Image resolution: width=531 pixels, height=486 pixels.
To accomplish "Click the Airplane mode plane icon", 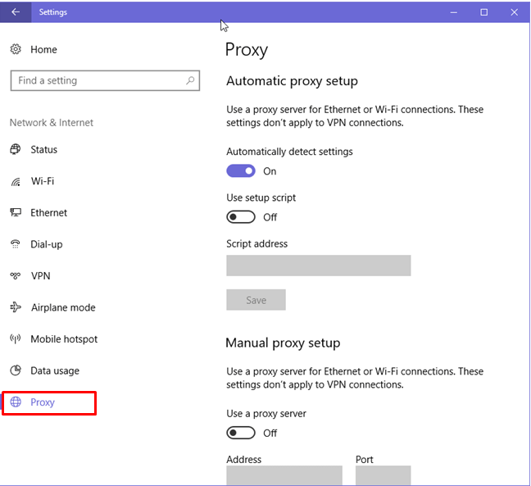I will pyautogui.click(x=16, y=307).
